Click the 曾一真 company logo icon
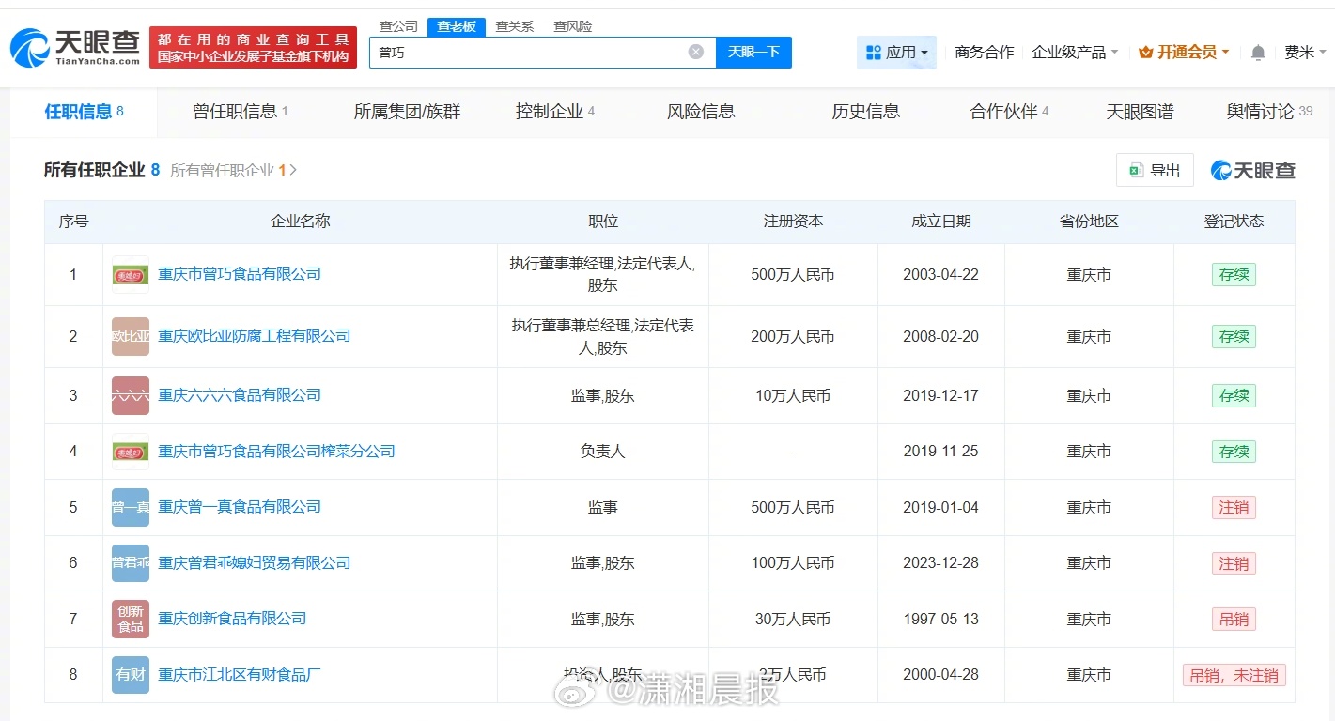 tap(130, 507)
